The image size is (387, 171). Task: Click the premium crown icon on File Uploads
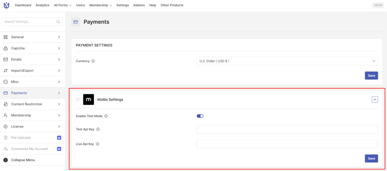(59, 138)
